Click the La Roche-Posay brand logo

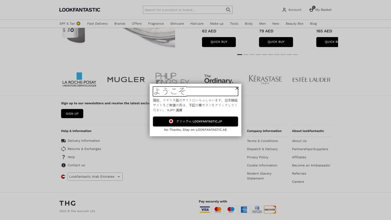pyautogui.click(x=79, y=79)
